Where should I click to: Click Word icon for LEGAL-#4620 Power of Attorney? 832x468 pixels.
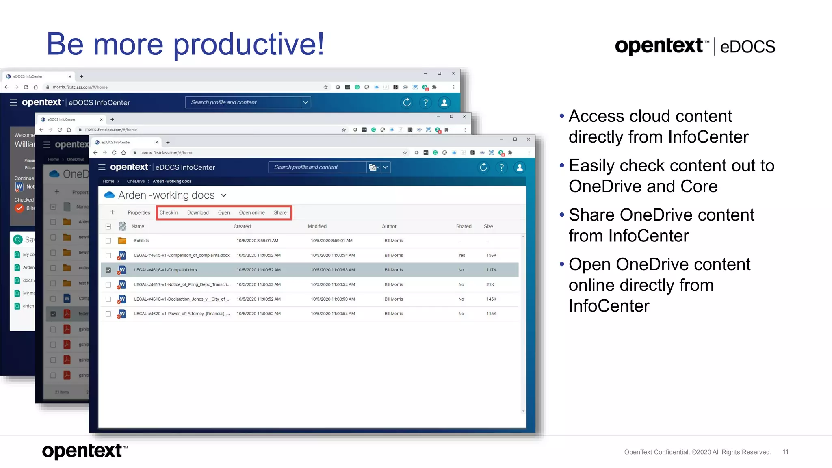122,314
